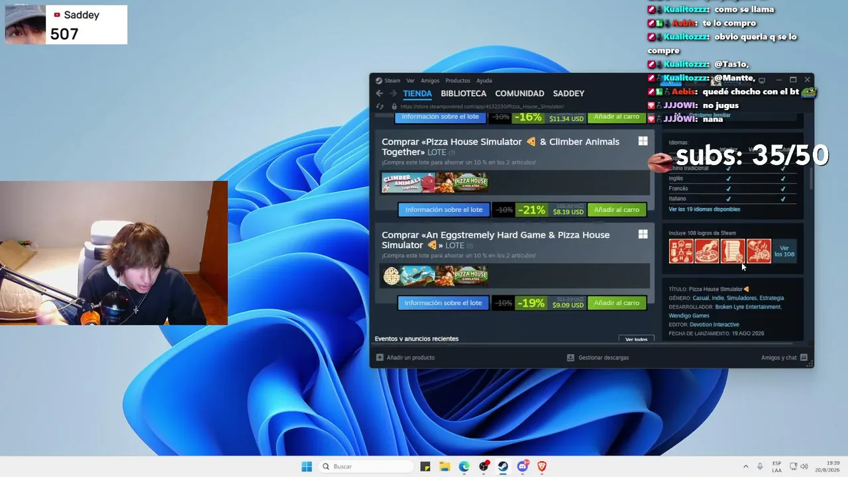848x477 pixels.
Task: Click the Indie genre link
Action: coord(717,298)
